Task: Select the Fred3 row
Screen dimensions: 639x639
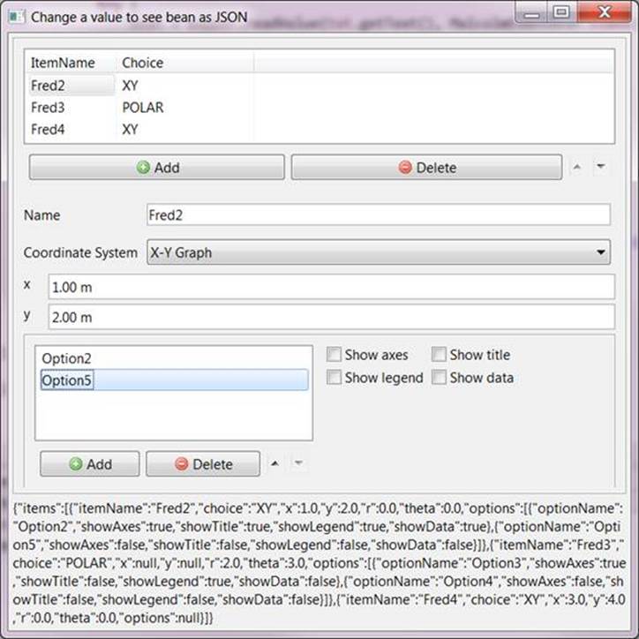Action: click(319, 108)
